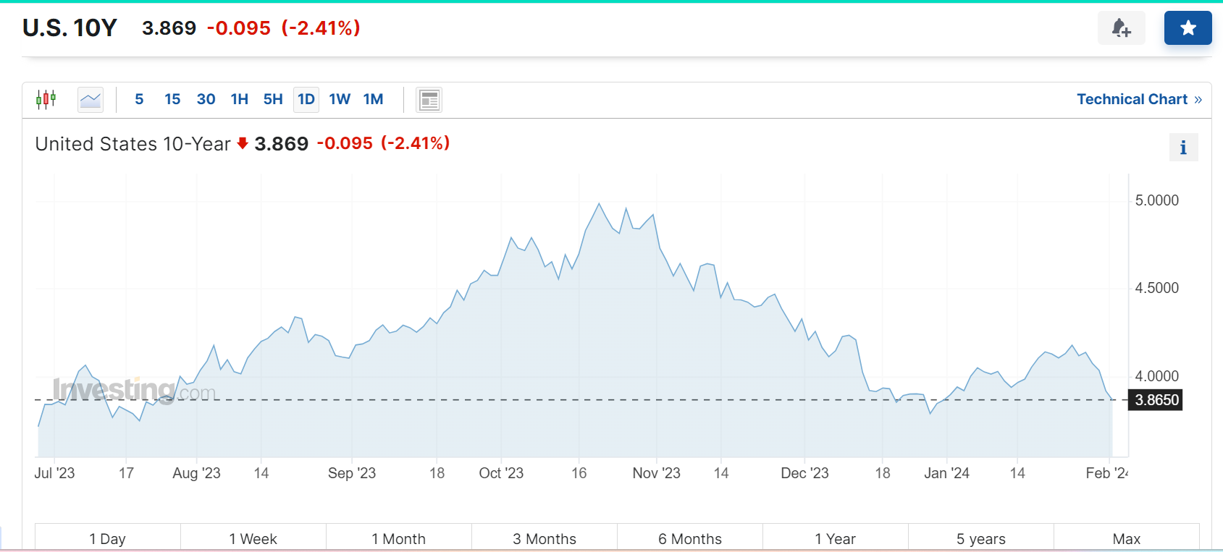View the 5 years range
The image size is (1223, 552).
[980, 538]
